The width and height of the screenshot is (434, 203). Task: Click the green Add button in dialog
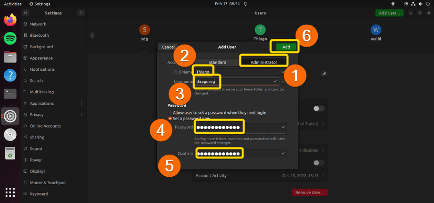pyautogui.click(x=286, y=47)
